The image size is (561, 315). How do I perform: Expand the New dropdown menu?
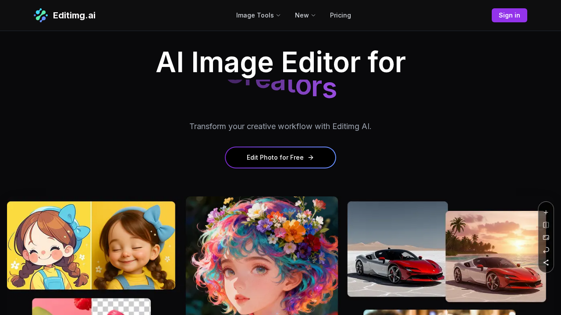click(305, 15)
